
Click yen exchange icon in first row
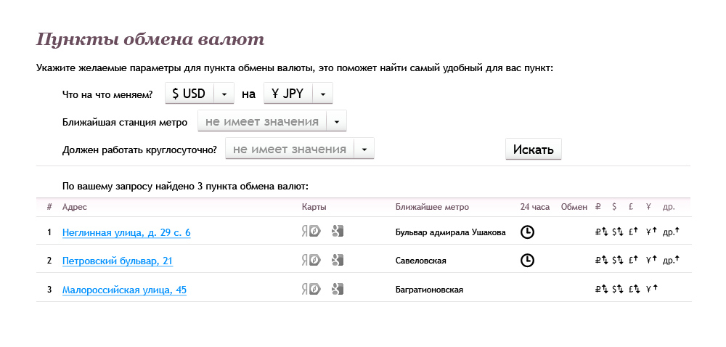point(651,232)
